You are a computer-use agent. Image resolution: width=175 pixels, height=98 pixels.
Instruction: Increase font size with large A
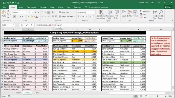click(x=35, y=12)
